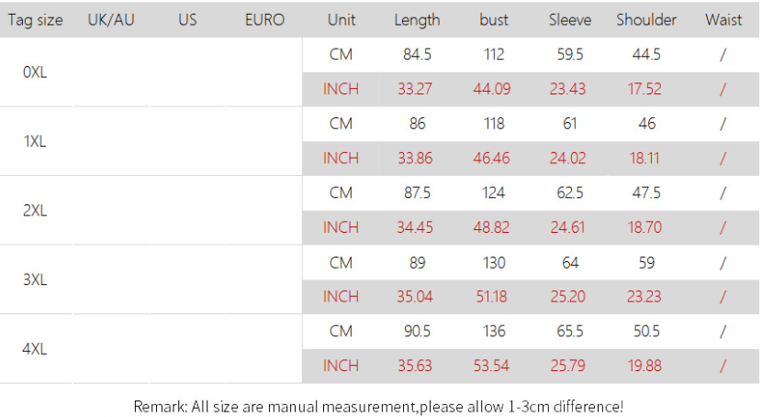This screenshot has width=762, height=417.
Task: Select the 2XL size row label
Action: coord(35,210)
